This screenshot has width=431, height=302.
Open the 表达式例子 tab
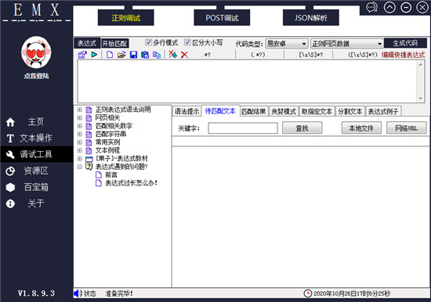click(x=383, y=111)
